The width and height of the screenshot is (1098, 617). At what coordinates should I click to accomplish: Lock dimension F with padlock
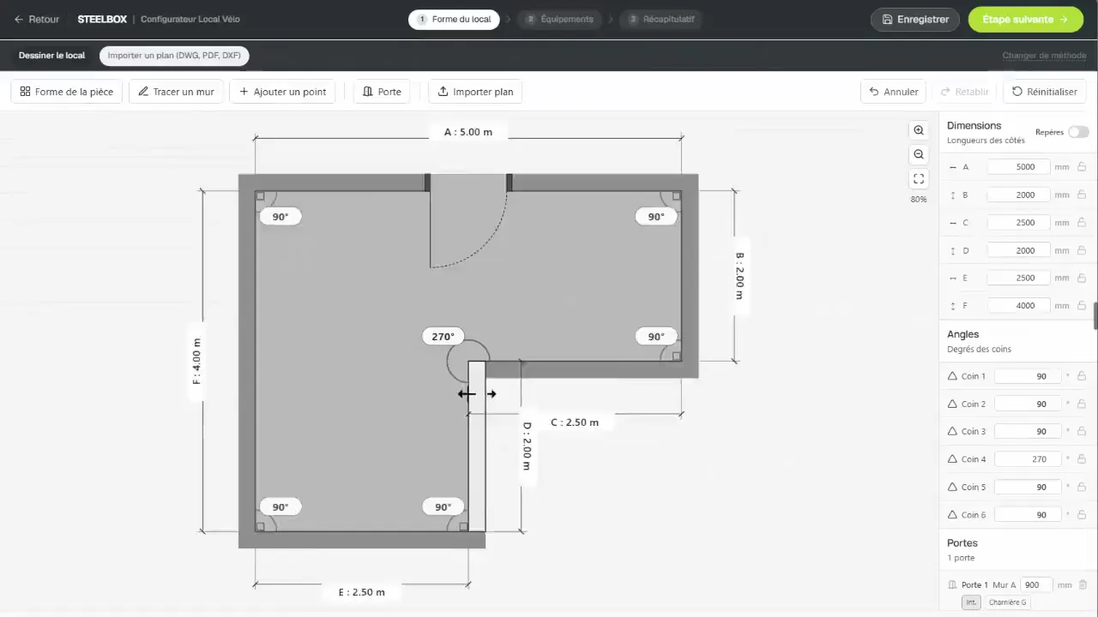(1082, 305)
